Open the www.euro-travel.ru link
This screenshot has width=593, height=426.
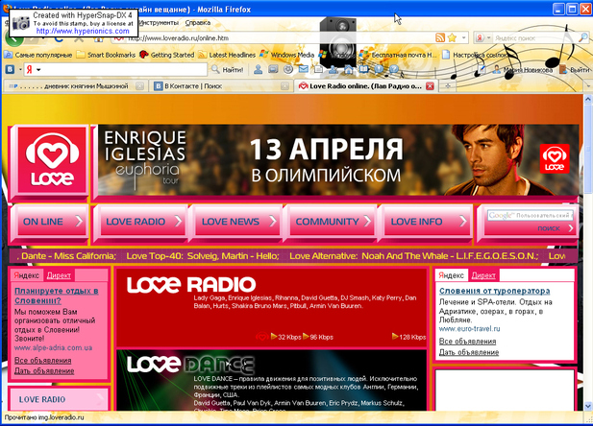[x=469, y=328]
